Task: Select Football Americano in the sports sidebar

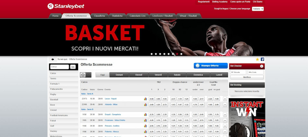Action: tap(64, 115)
